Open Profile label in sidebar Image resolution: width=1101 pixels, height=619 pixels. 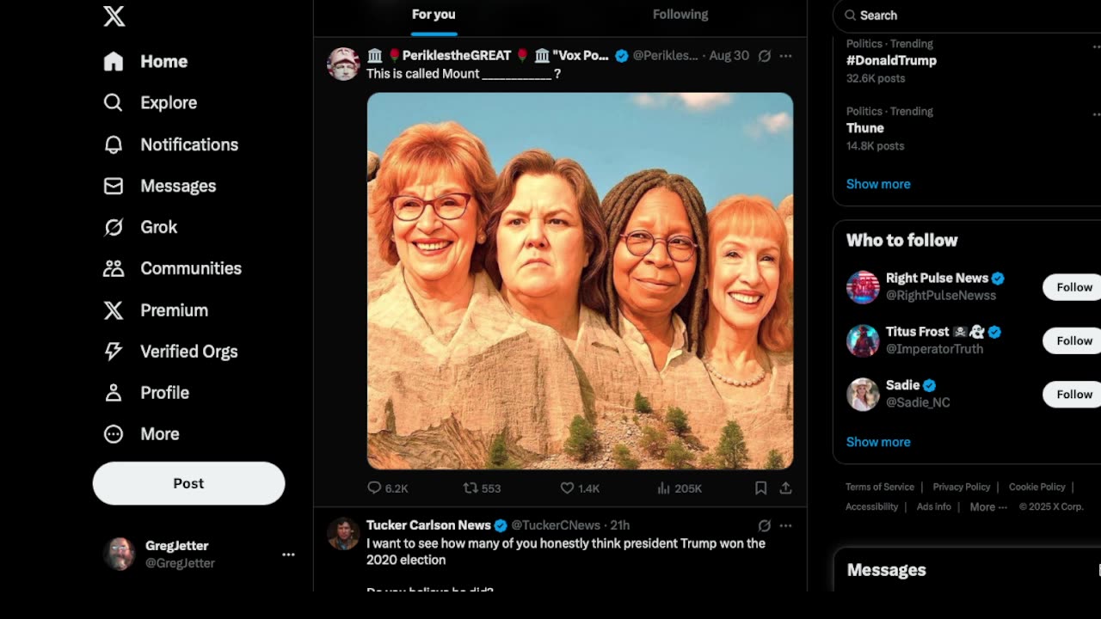(x=165, y=393)
